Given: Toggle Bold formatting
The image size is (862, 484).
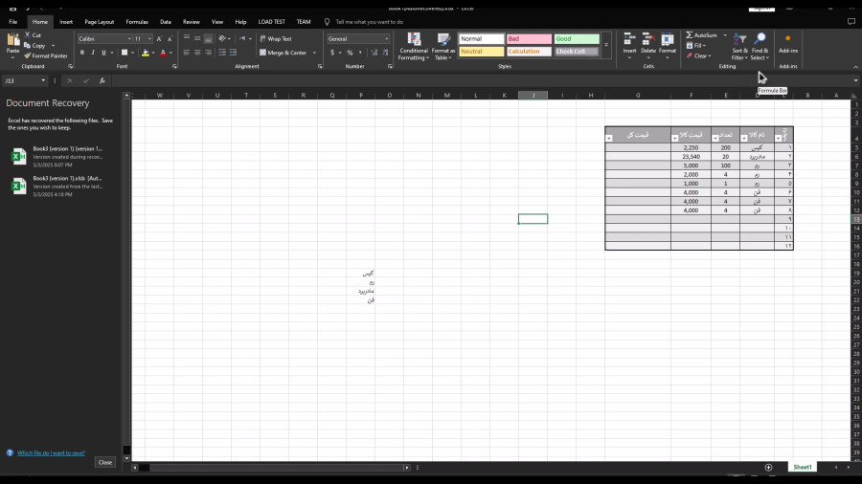Looking at the screenshot, I should (x=82, y=53).
